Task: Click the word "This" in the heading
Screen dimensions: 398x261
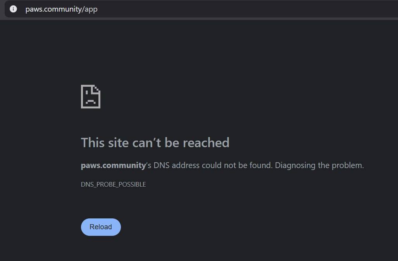Action: point(93,143)
